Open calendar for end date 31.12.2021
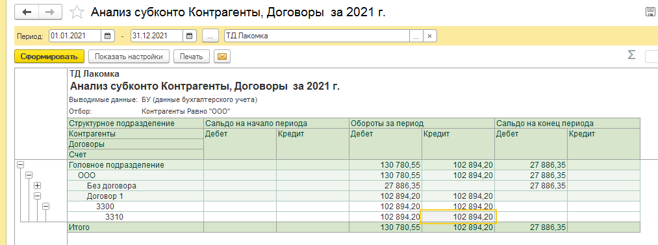 [x=189, y=36]
